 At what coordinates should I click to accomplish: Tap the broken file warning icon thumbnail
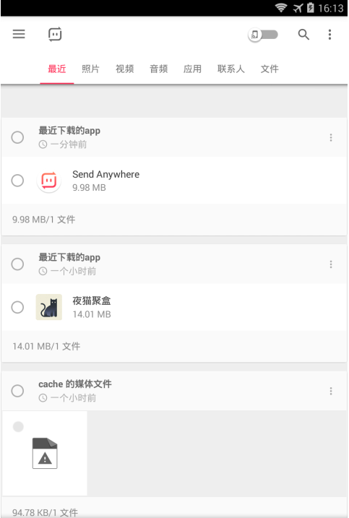pos(45,453)
